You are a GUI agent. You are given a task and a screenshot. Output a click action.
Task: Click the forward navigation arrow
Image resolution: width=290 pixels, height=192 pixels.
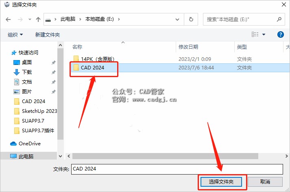20,19
